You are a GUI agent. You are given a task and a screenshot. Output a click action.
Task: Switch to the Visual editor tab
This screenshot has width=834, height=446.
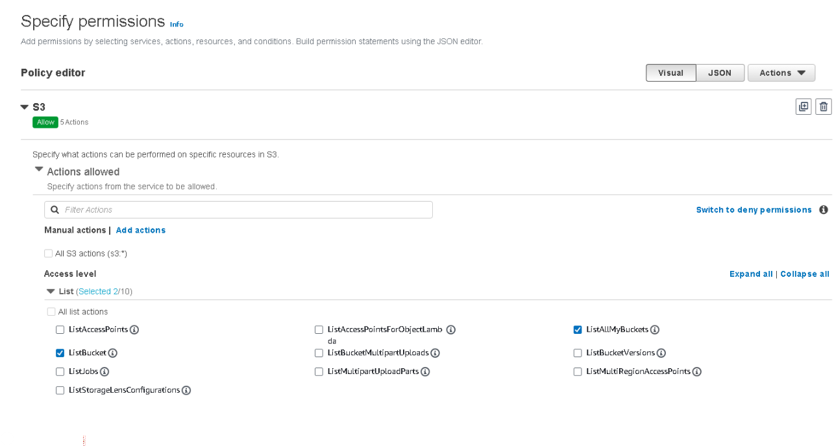[x=671, y=73]
